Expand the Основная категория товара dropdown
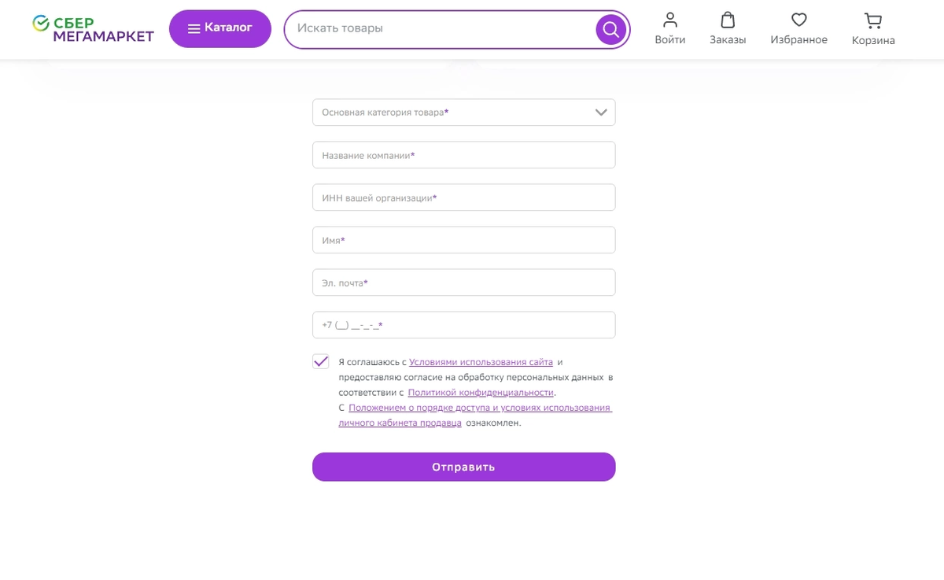The height and width of the screenshot is (580, 944). pos(464,113)
